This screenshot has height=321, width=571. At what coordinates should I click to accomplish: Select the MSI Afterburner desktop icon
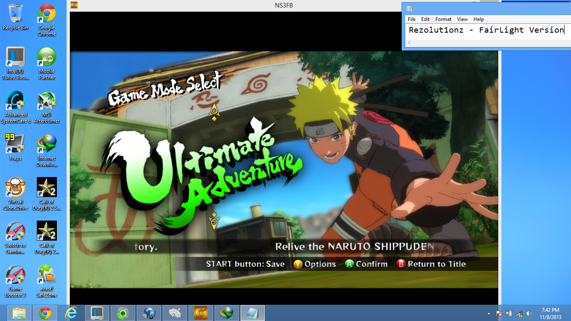pyautogui.click(x=47, y=107)
